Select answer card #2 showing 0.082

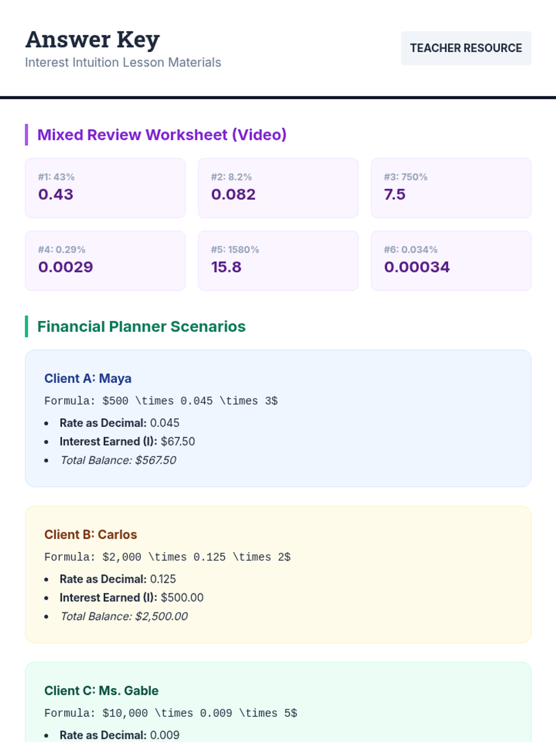tap(278, 188)
